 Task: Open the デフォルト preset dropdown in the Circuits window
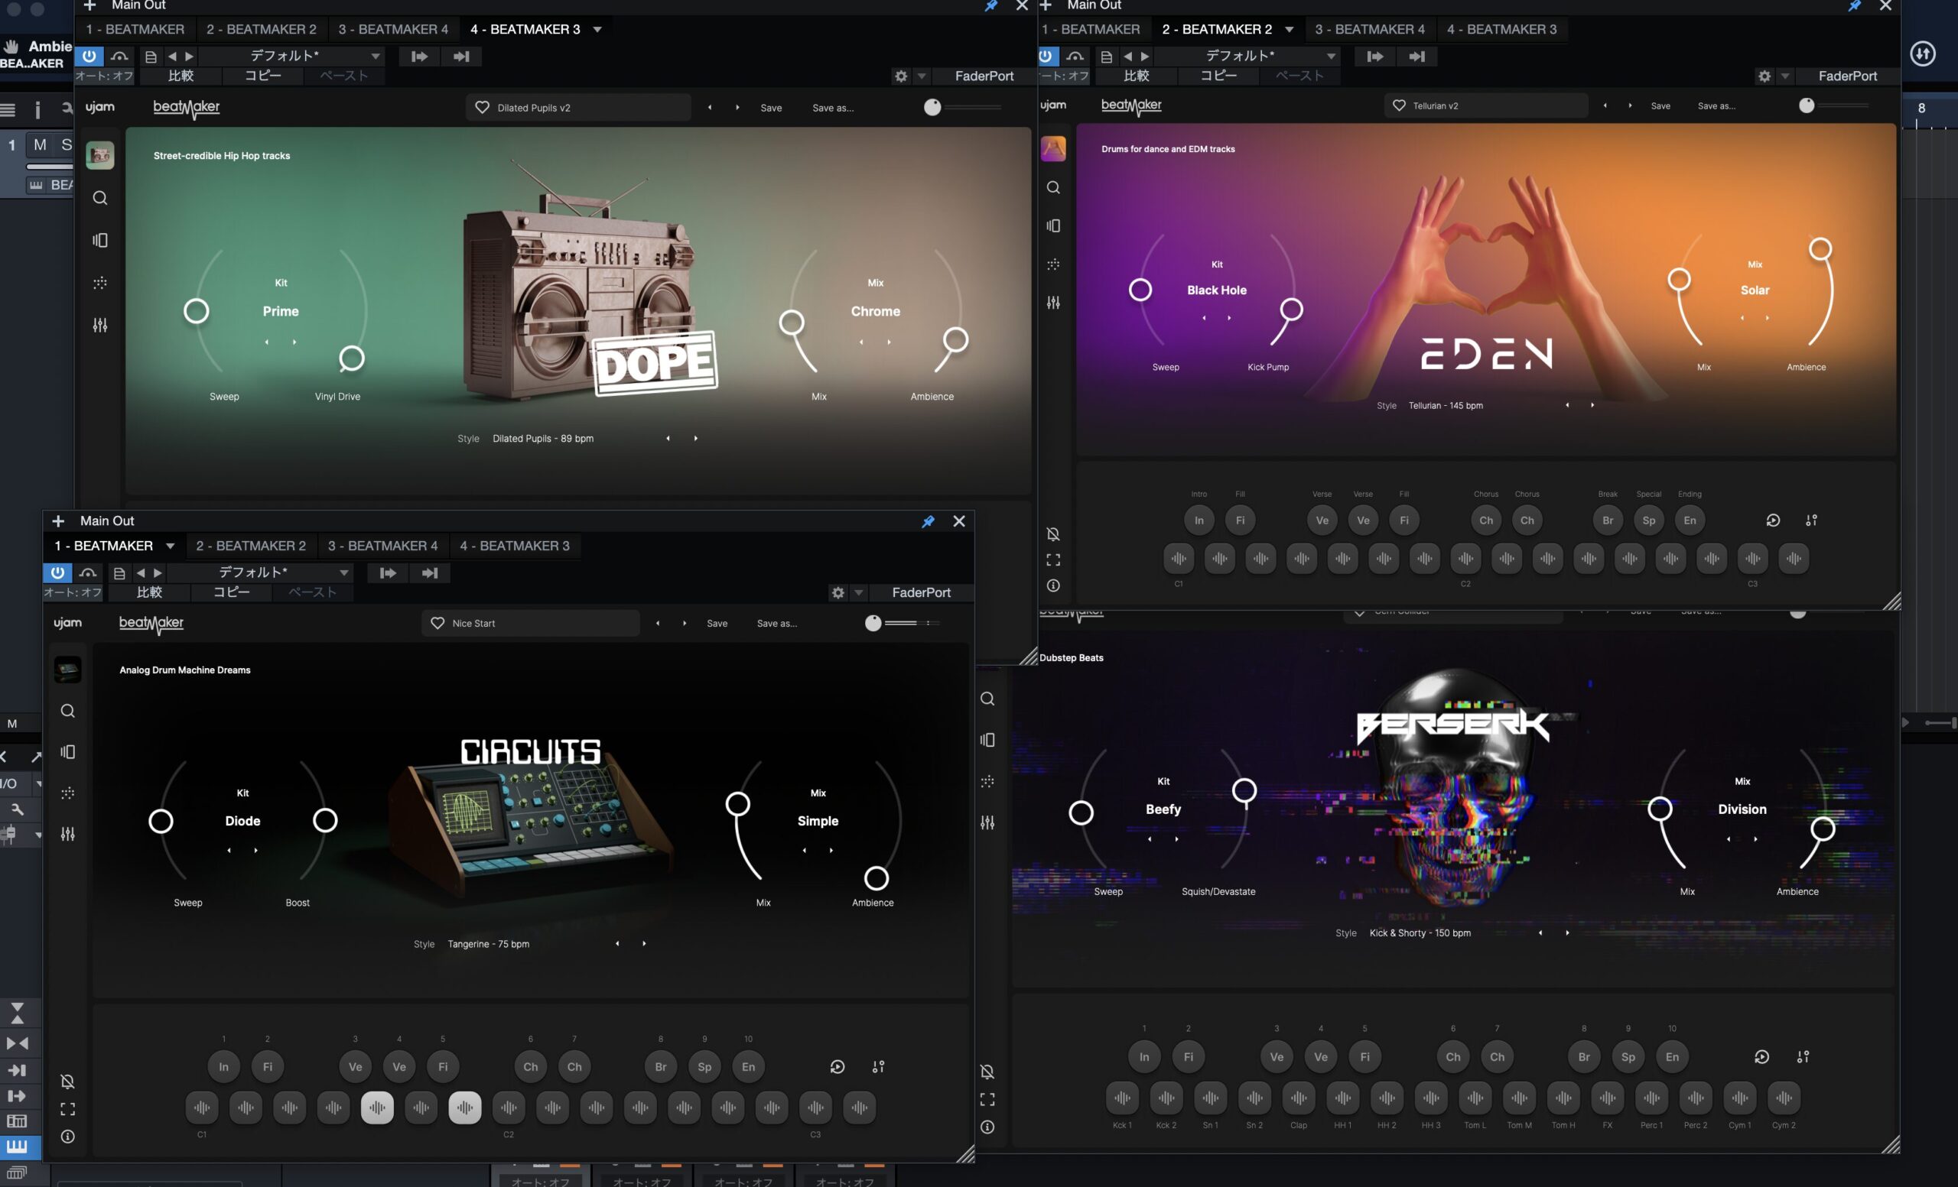coord(260,572)
